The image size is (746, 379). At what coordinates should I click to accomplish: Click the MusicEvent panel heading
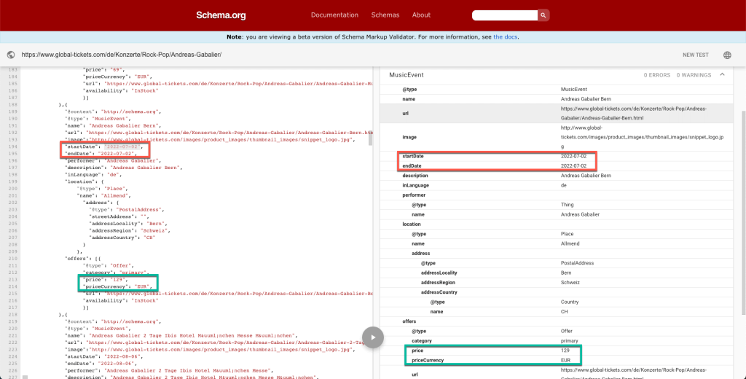[x=407, y=75]
